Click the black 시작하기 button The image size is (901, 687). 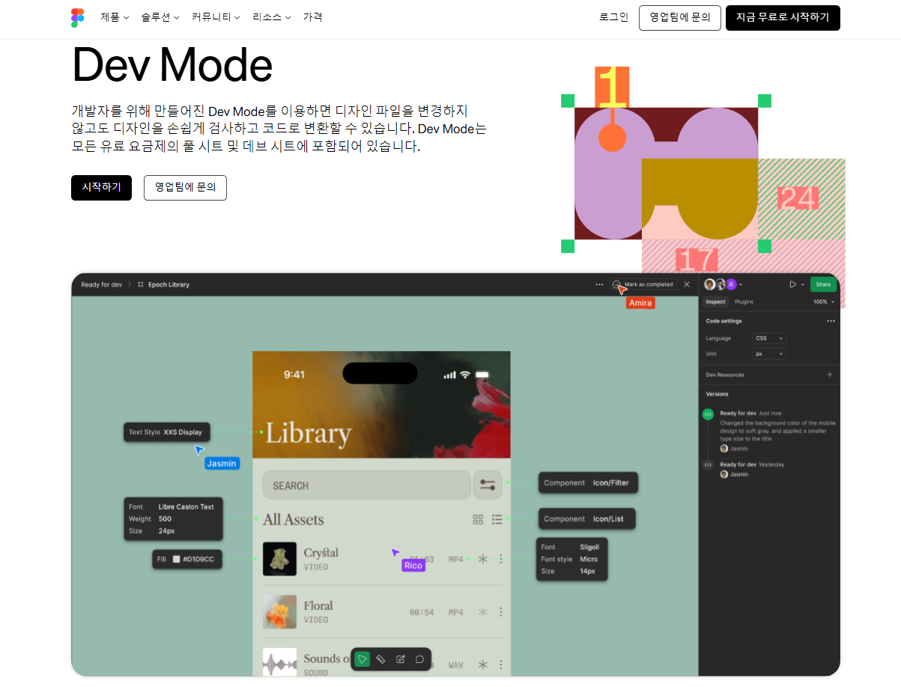(x=101, y=188)
